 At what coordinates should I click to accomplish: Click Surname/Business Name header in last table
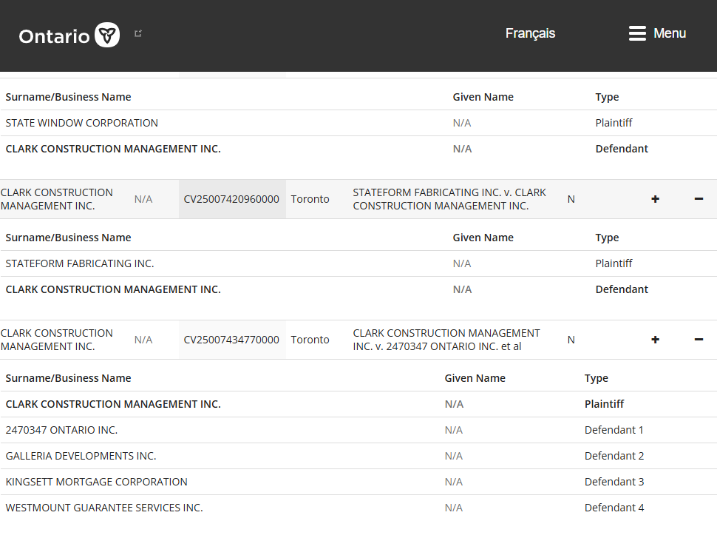tap(68, 378)
